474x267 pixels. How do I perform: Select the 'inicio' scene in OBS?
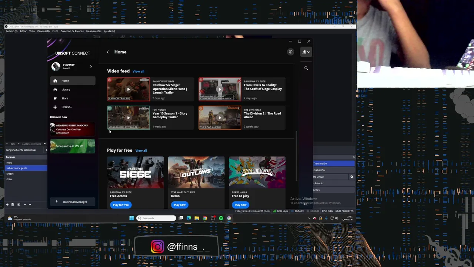pos(26,162)
